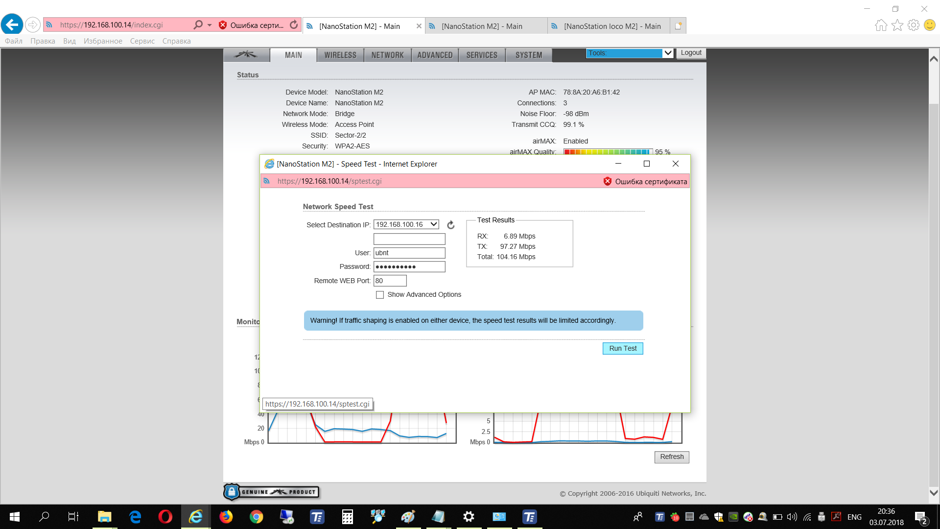
Task: Expand address bar search dropdown arrow
Action: click(x=210, y=25)
